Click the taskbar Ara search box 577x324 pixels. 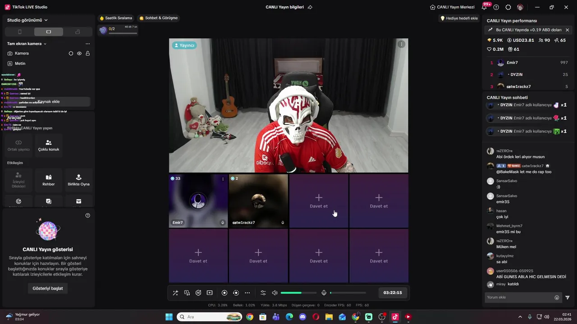pos(210,317)
